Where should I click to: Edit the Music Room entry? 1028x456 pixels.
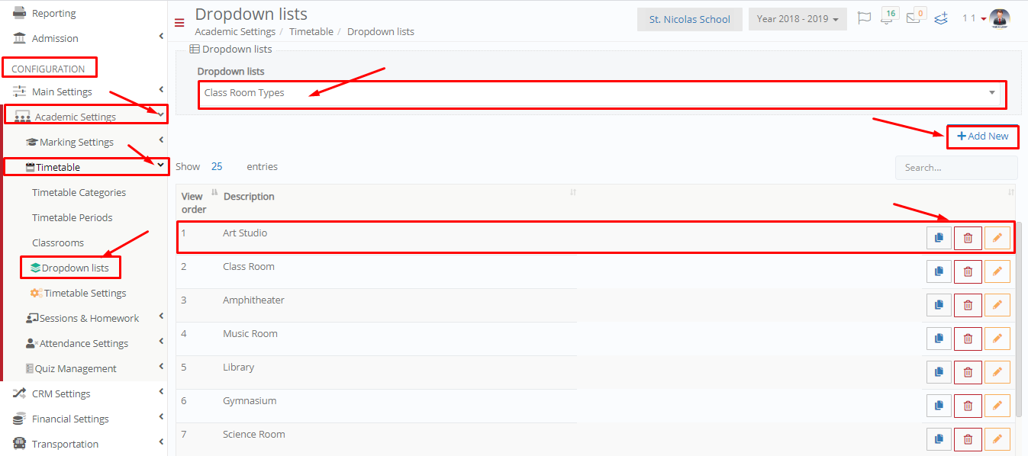pyautogui.click(x=997, y=339)
